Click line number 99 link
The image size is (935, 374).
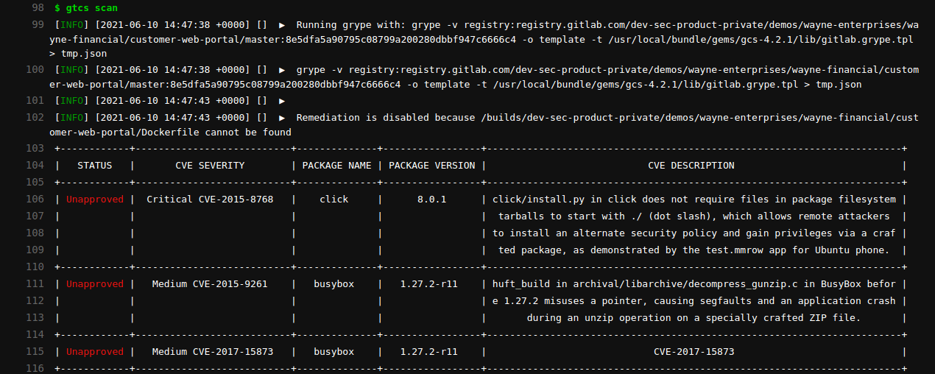37,24
